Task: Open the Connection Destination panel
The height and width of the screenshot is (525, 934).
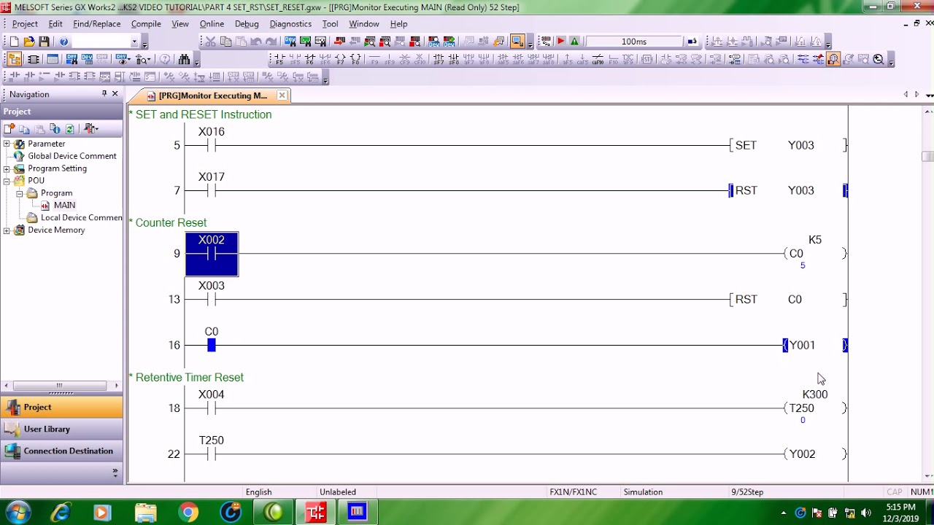Action: point(62,451)
